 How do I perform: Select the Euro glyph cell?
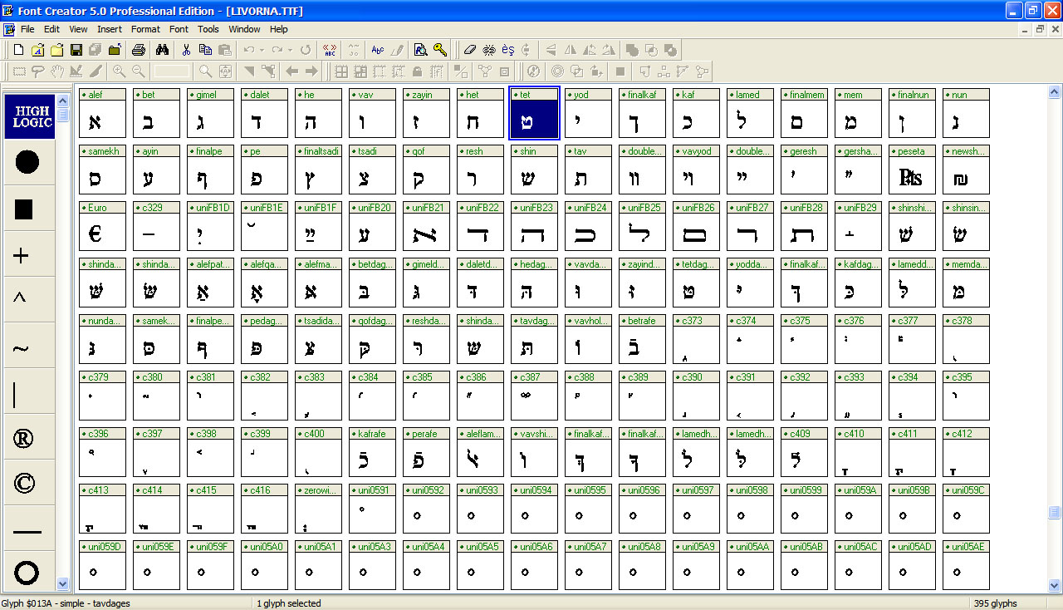103,226
